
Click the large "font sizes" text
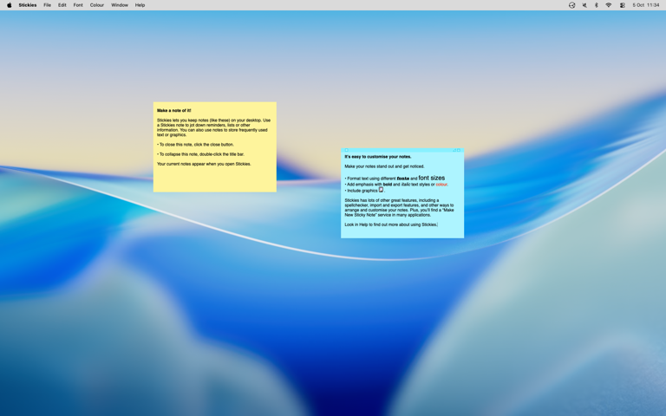pos(432,178)
